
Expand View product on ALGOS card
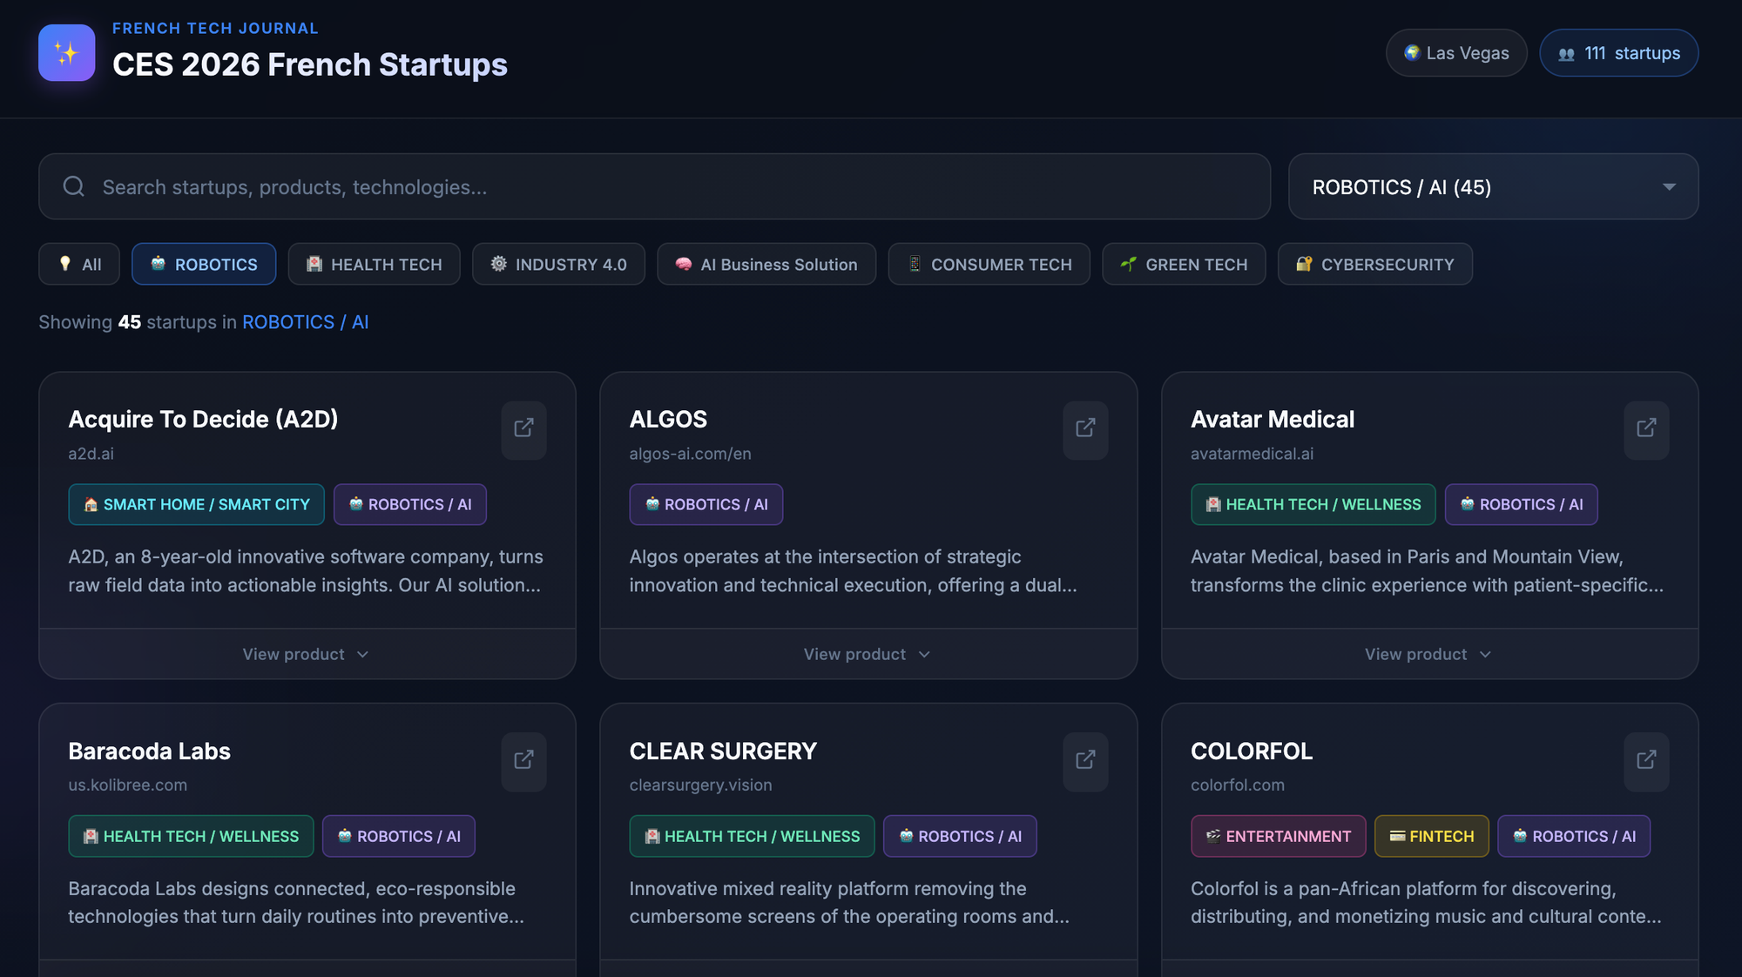coord(868,654)
